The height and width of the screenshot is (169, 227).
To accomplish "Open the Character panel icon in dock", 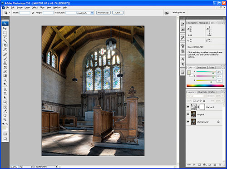I will point(183,59).
